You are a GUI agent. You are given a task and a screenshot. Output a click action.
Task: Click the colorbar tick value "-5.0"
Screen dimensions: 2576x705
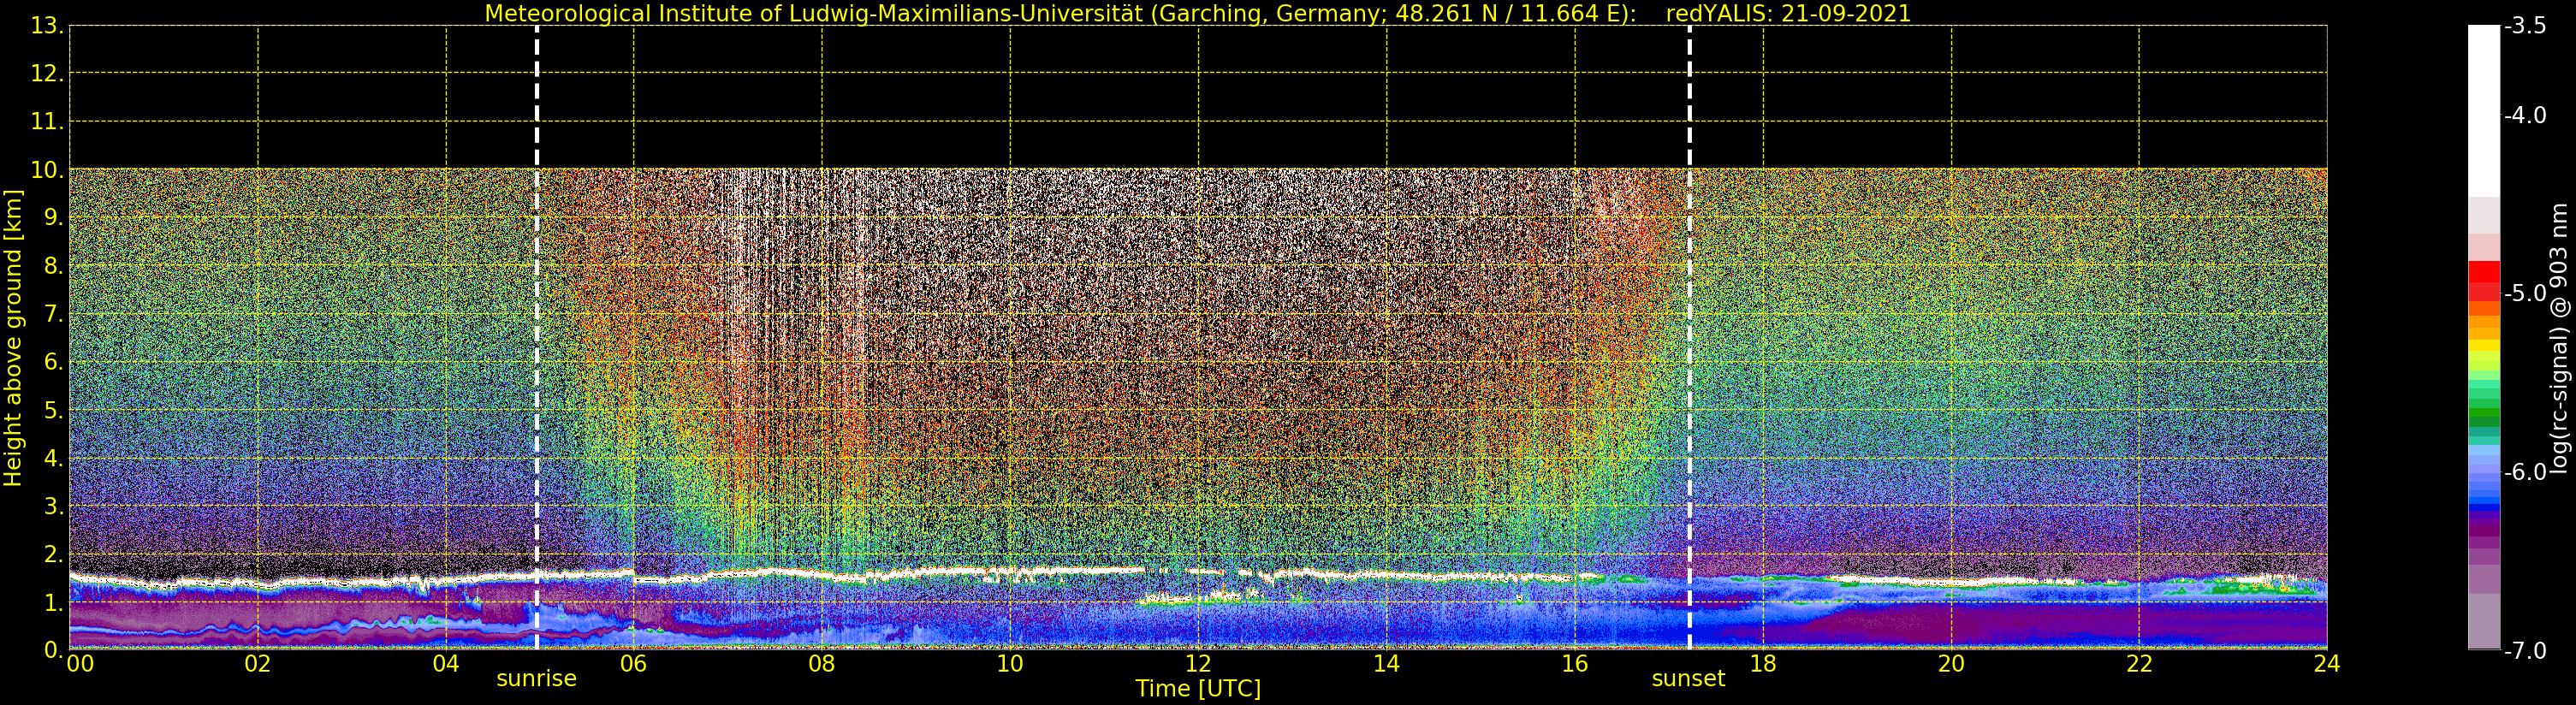(x=2525, y=294)
